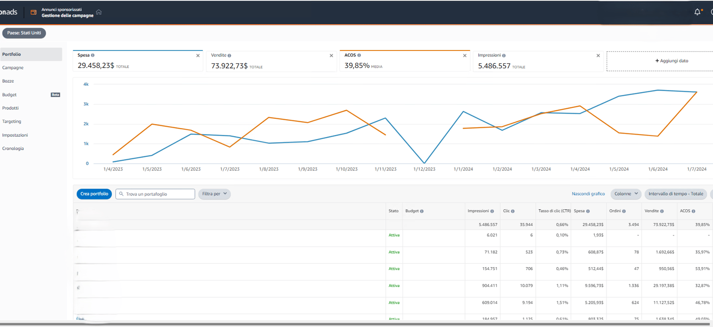Click Paese: Stati Uniti pill
The image size is (713, 327).
click(24, 33)
